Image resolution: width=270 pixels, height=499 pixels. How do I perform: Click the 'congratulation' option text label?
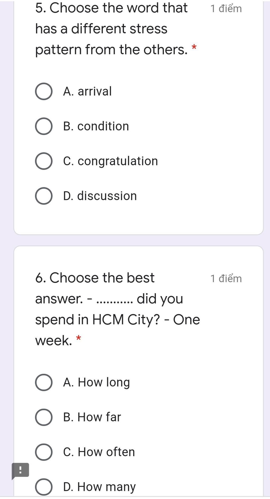tap(110, 161)
